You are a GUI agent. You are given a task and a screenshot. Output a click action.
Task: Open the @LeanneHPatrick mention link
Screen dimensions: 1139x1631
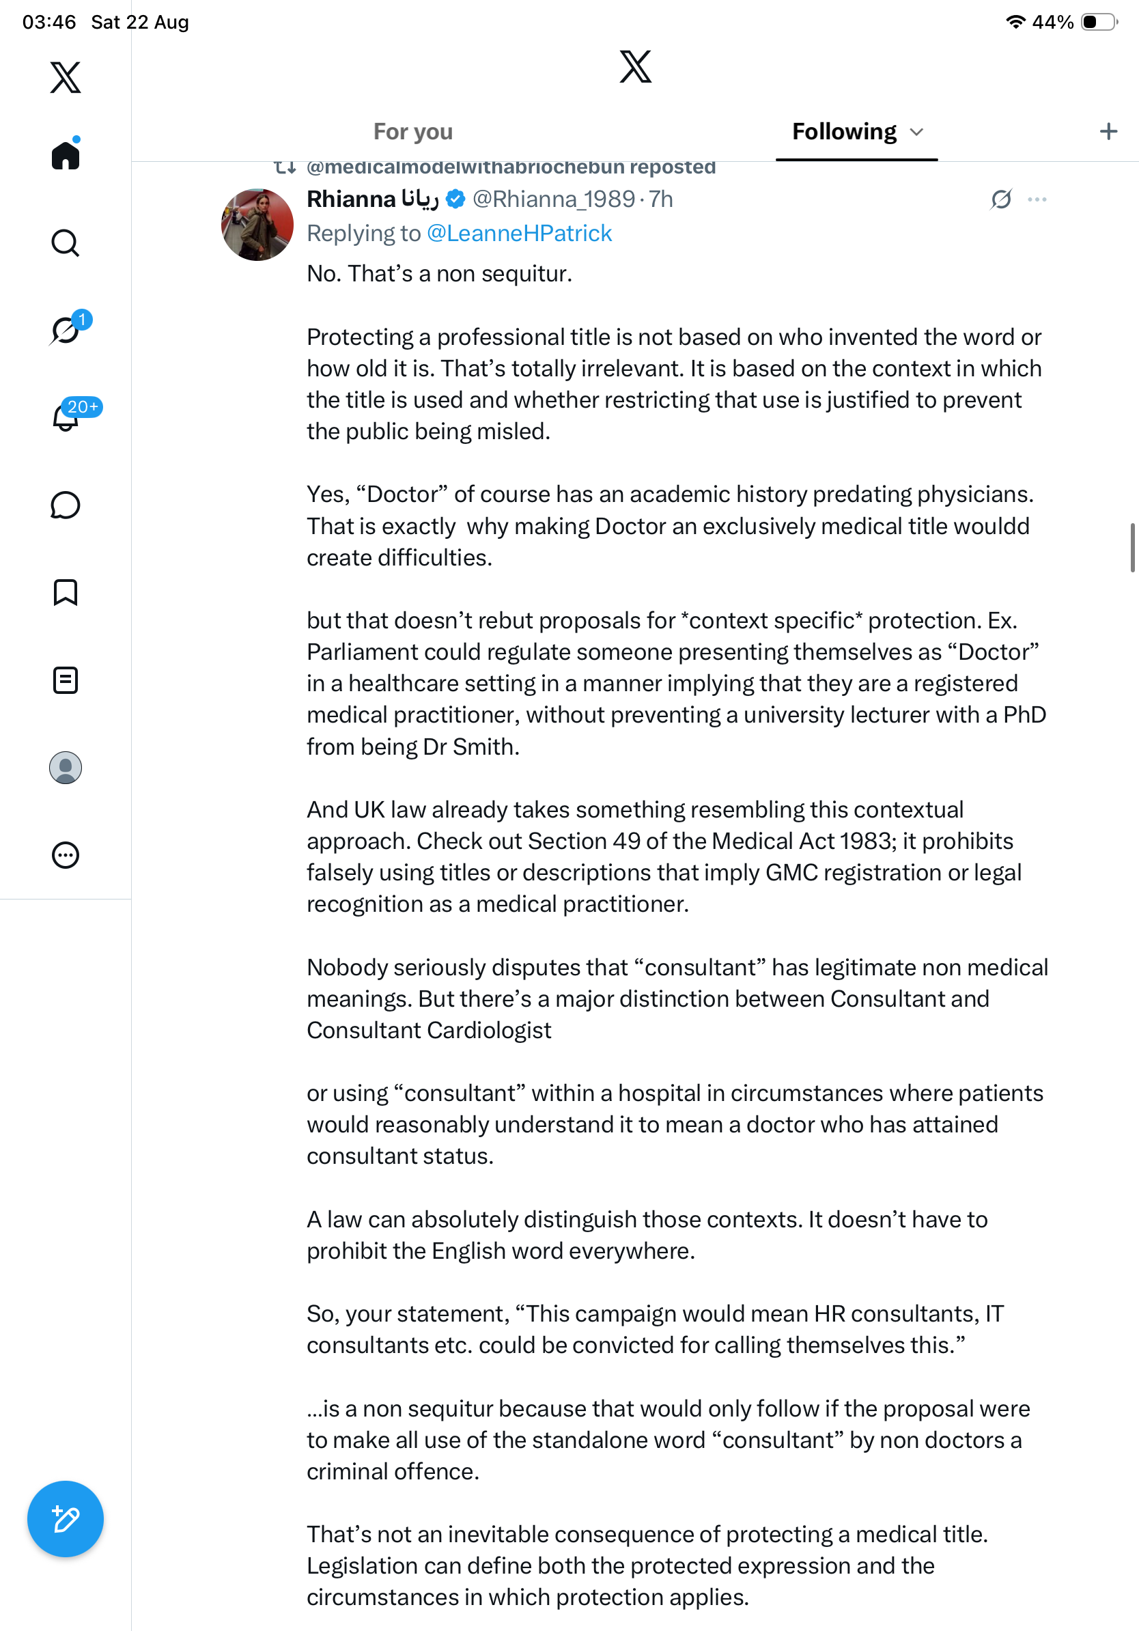519,233
